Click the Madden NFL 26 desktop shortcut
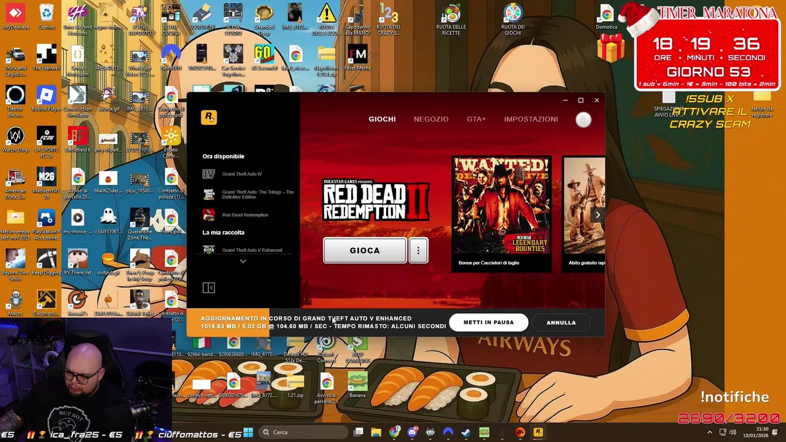 [47, 184]
